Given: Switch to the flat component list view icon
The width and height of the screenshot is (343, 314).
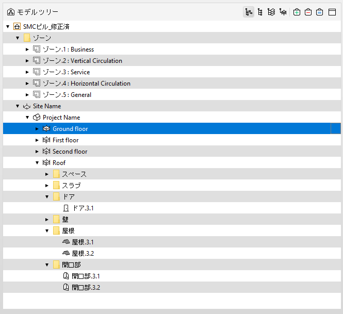Looking at the screenshot, I should pyautogui.click(x=260, y=12).
